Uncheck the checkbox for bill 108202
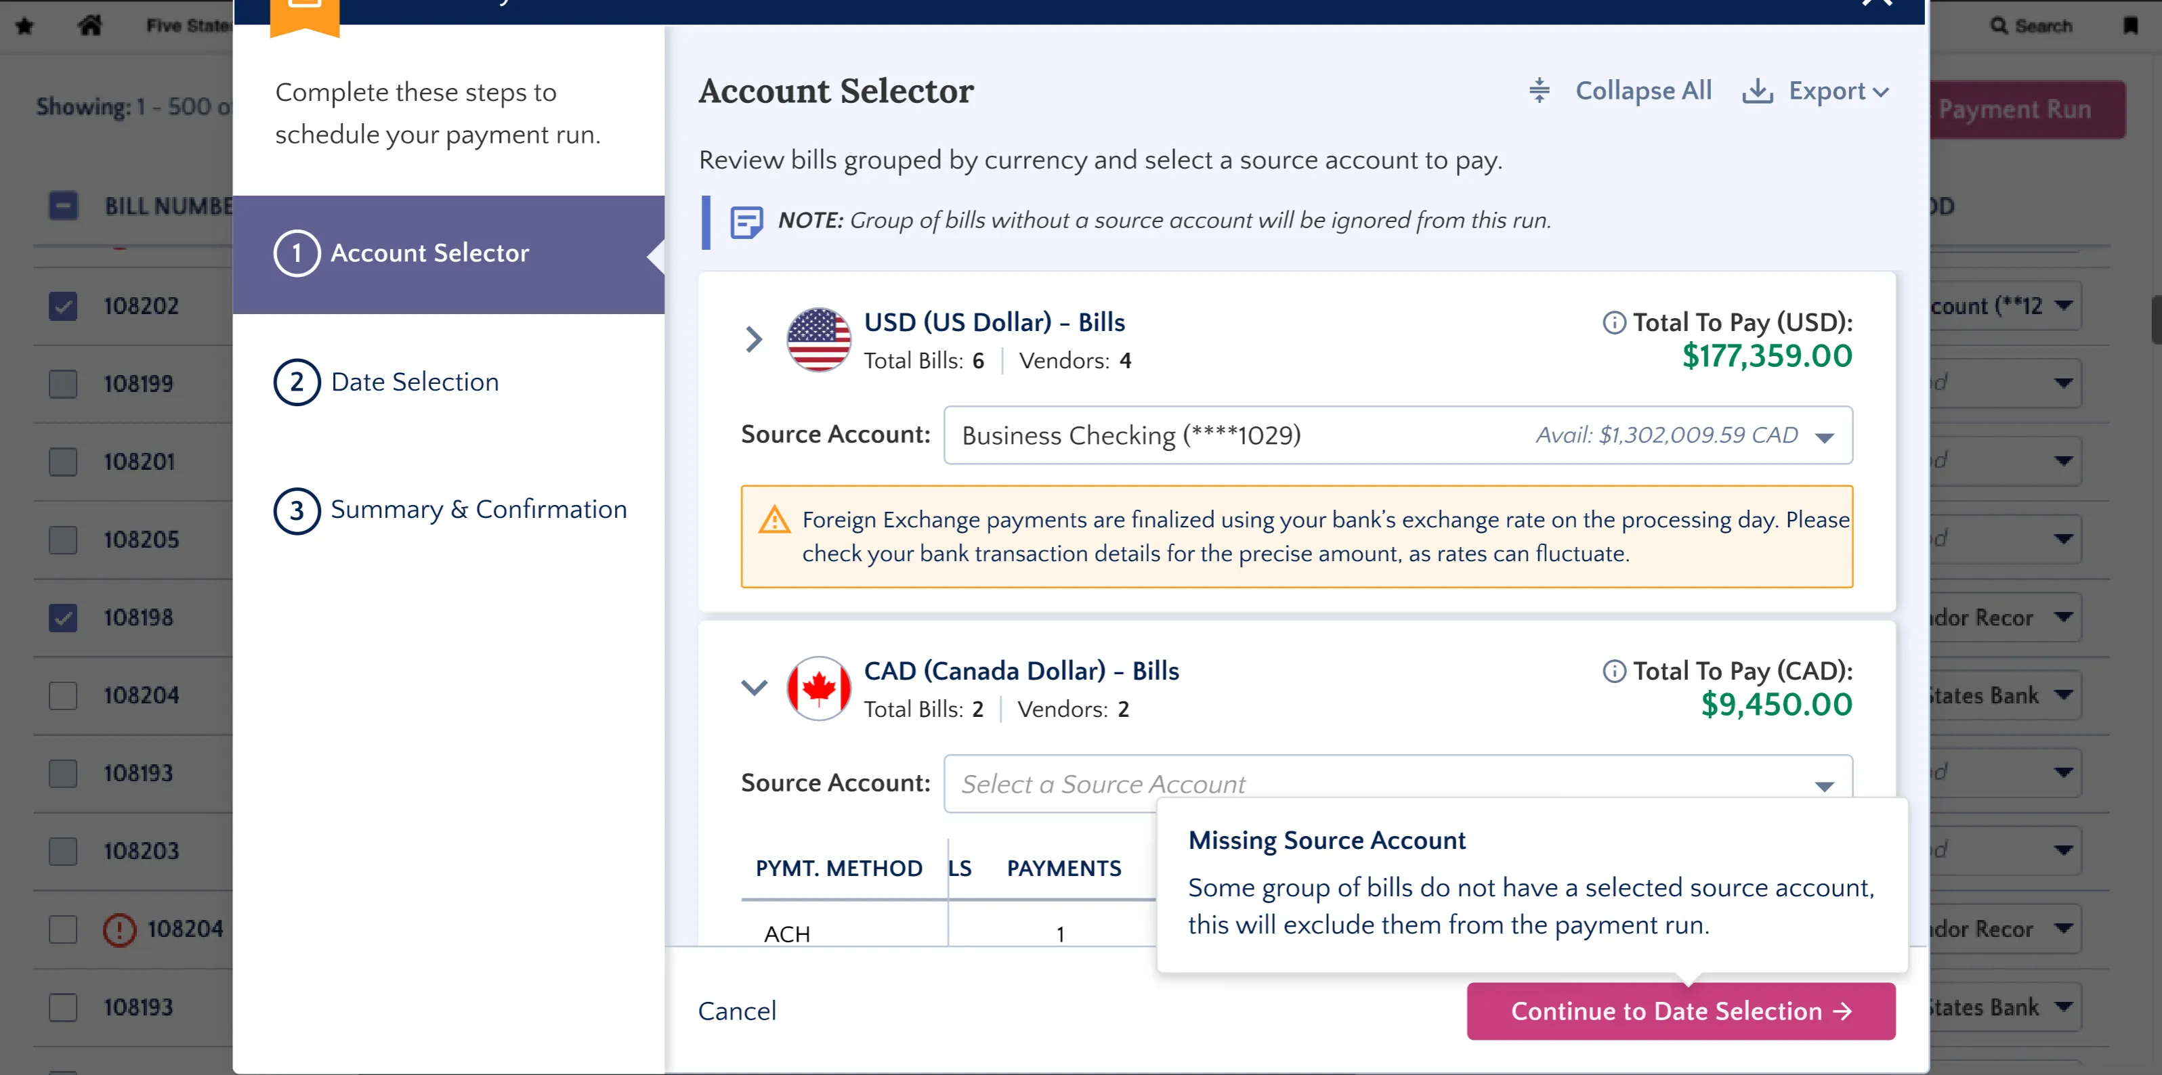Viewport: 2162px width, 1075px height. pos(63,306)
